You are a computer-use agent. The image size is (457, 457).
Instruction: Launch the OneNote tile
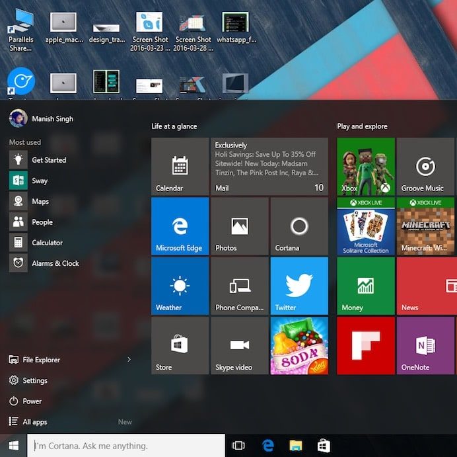coord(425,345)
